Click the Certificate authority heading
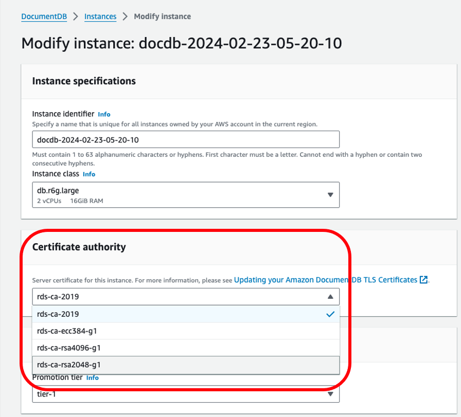 click(79, 247)
